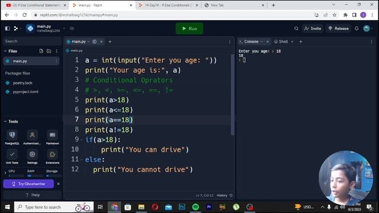Select main.py in file tree

pyautogui.click(x=31, y=61)
